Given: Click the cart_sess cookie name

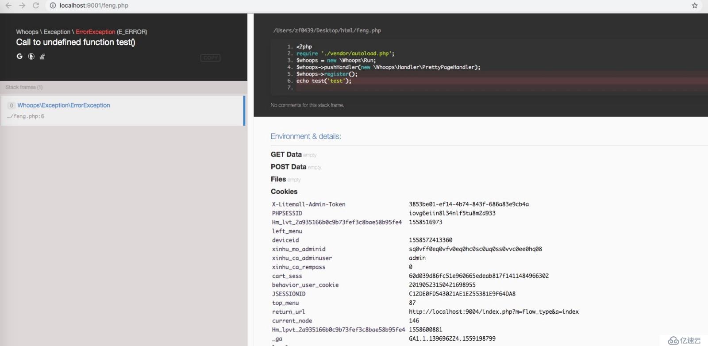Looking at the screenshot, I should [287, 276].
